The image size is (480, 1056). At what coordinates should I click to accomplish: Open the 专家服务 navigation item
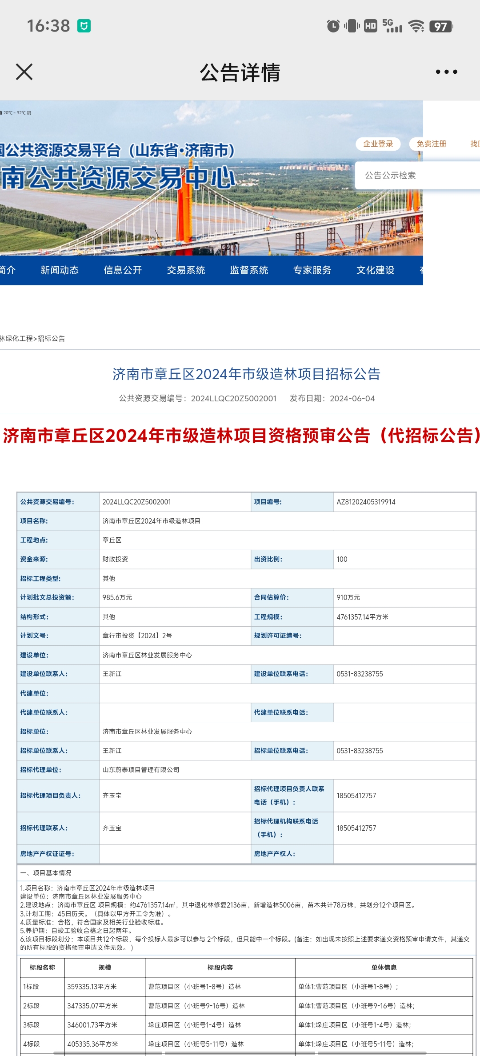312,270
